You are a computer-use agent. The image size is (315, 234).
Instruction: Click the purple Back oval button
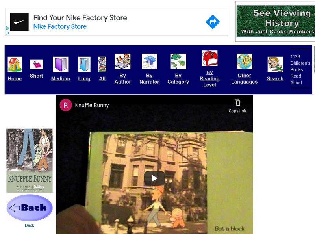pos(30,208)
